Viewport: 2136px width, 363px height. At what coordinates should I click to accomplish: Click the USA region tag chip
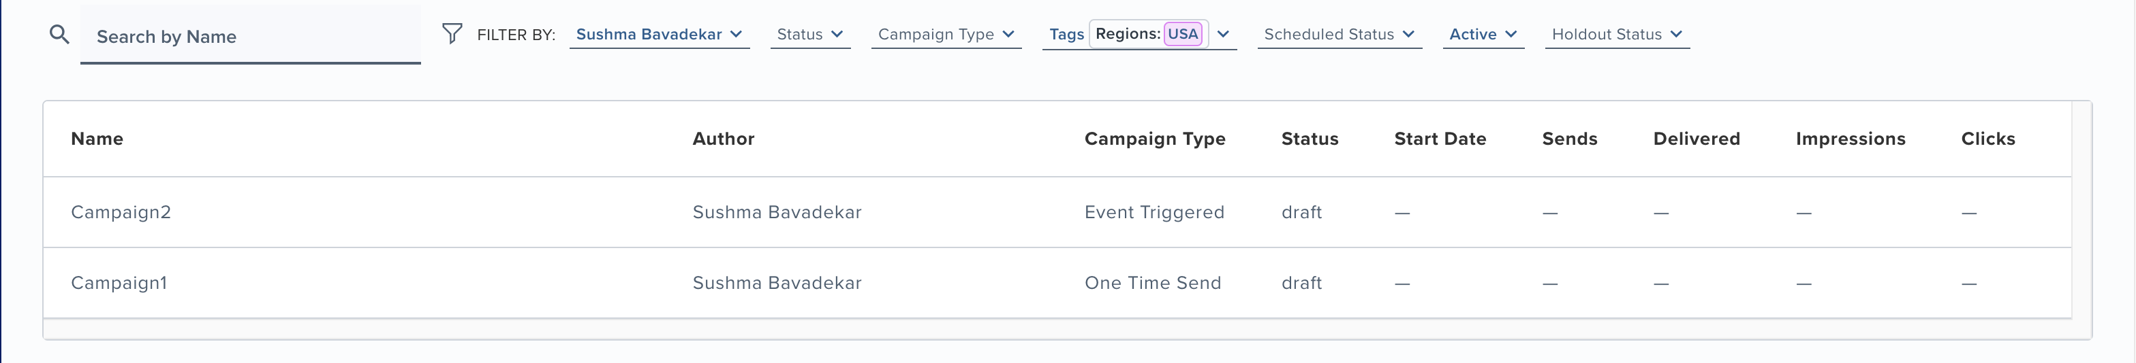tap(1182, 34)
